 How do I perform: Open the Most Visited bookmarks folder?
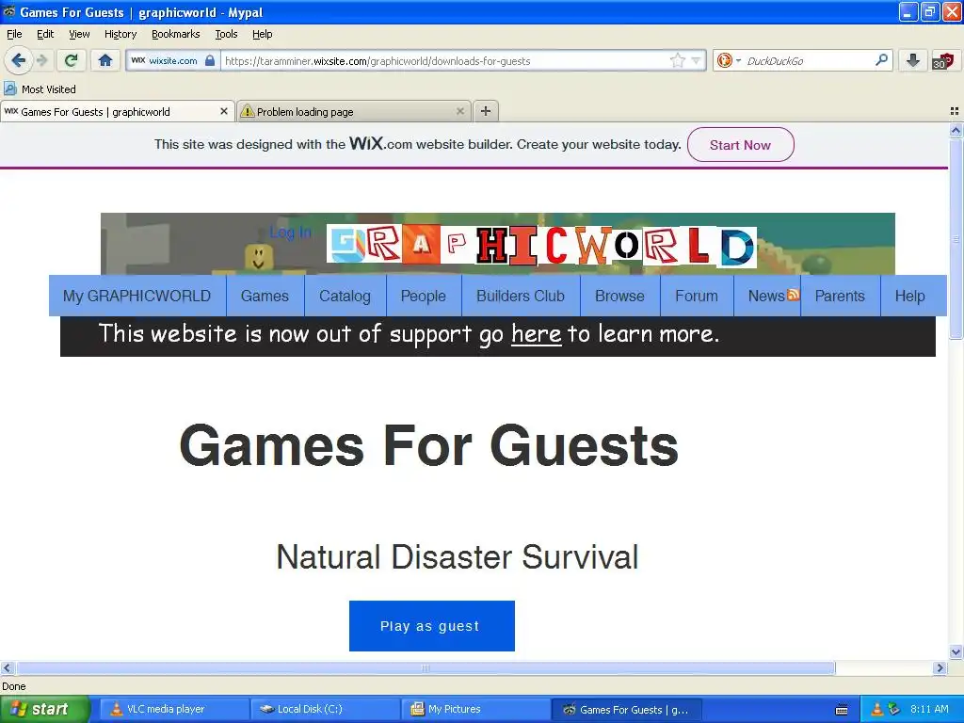tap(40, 89)
